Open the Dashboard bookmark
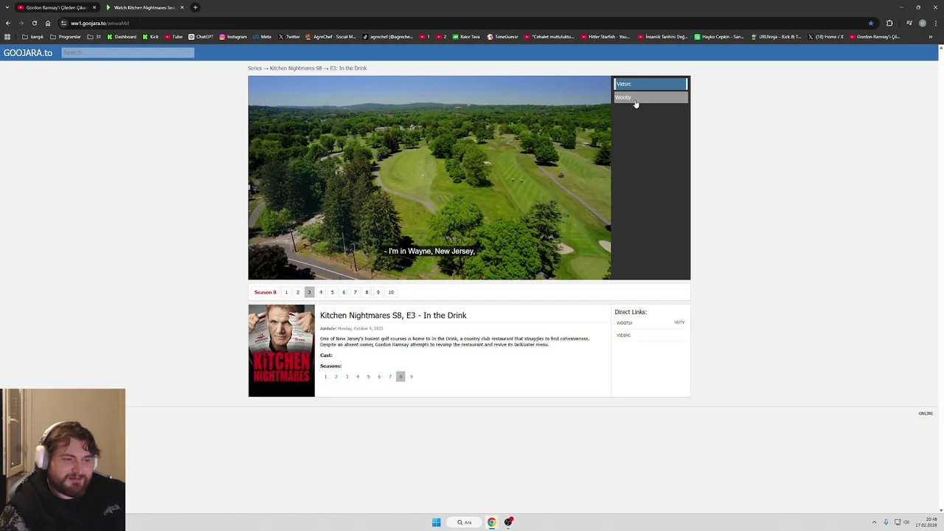The image size is (944, 531). (x=122, y=37)
